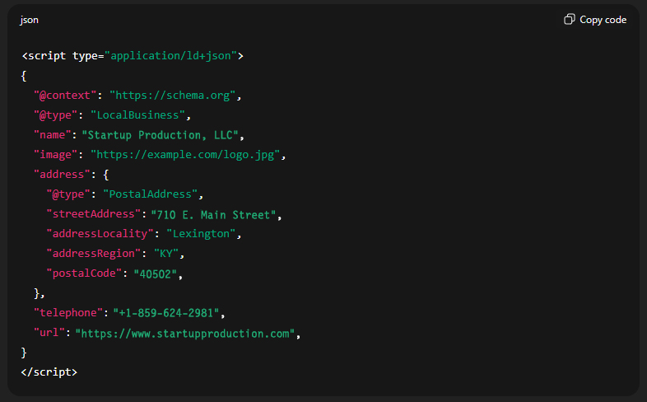Click the "PostalAddress" type value

(147, 194)
